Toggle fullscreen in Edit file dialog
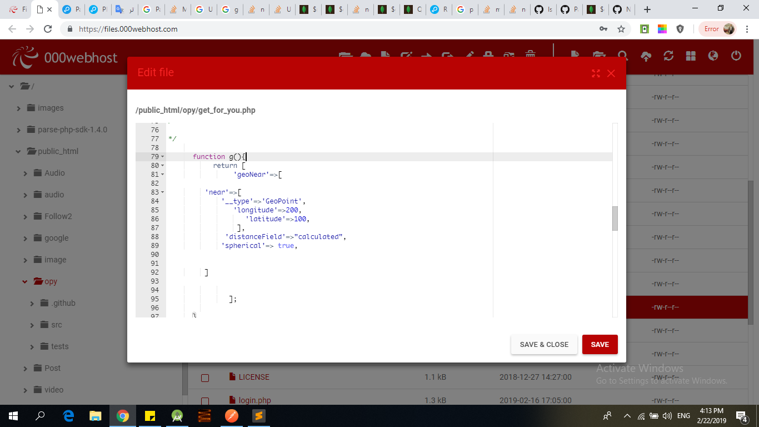The height and width of the screenshot is (427, 759). tap(596, 73)
